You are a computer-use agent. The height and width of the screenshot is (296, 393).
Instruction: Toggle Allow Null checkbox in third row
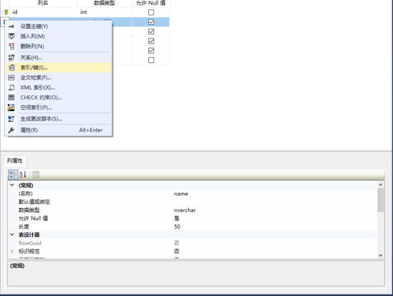(151, 32)
